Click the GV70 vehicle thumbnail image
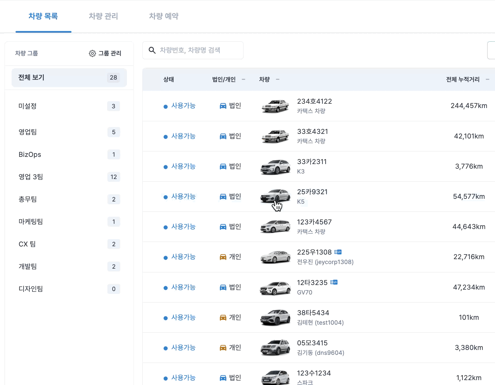The height and width of the screenshot is (385, 495). click(275, 288)
